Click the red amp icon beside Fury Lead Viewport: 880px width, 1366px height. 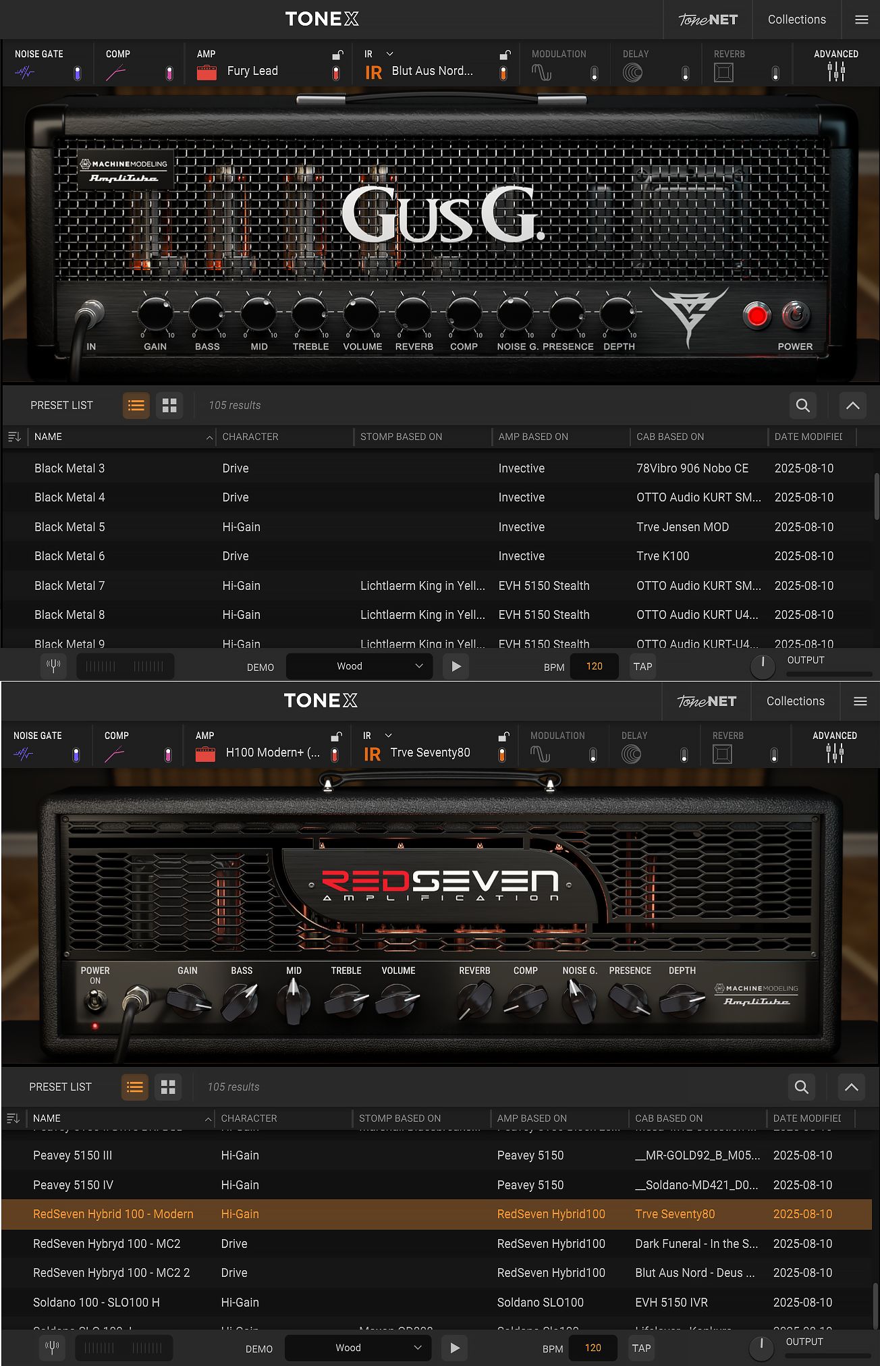[x=207, y=72]
